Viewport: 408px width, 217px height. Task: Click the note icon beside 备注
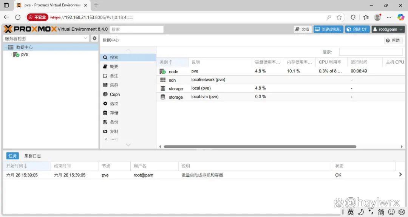tap(105, 76)
